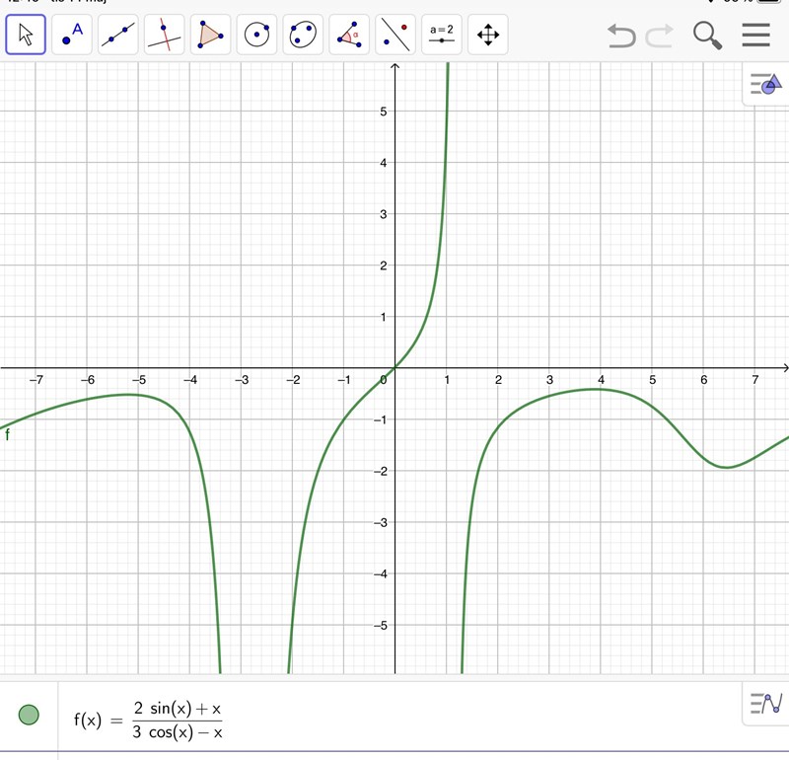Select the Reflect about Line tool
The image size is (789, 760).
(395, 36)
